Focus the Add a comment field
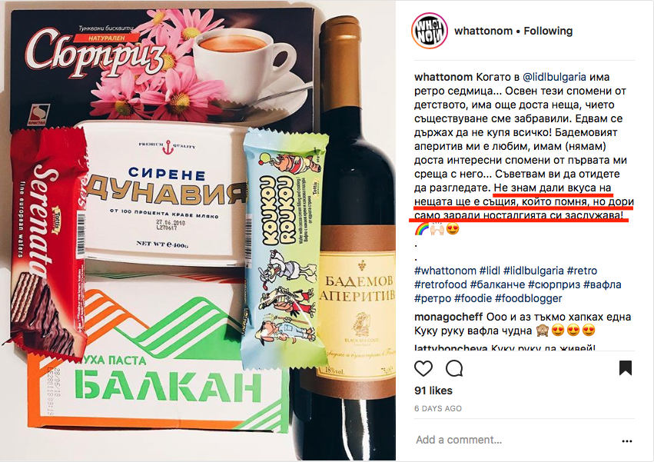 [x=513, y=440]
